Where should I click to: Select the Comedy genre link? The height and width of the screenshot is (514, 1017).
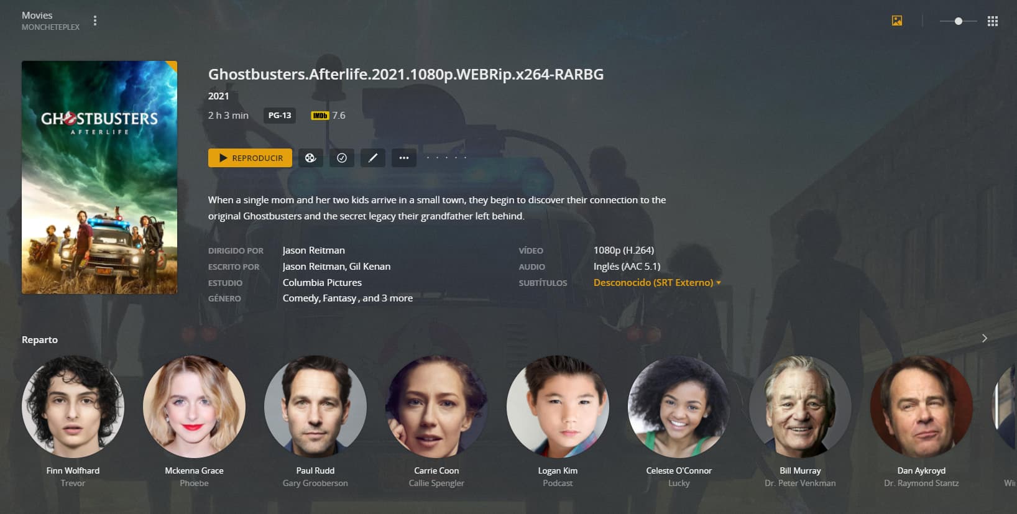point(301,298)
